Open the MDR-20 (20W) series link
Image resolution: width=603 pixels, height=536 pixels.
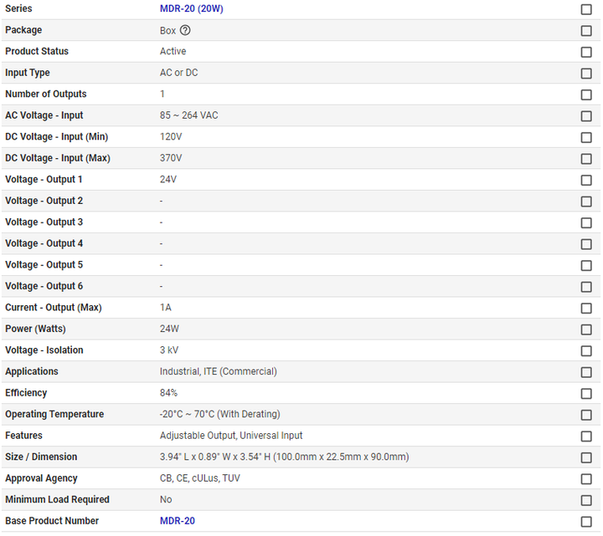(191, 9)
